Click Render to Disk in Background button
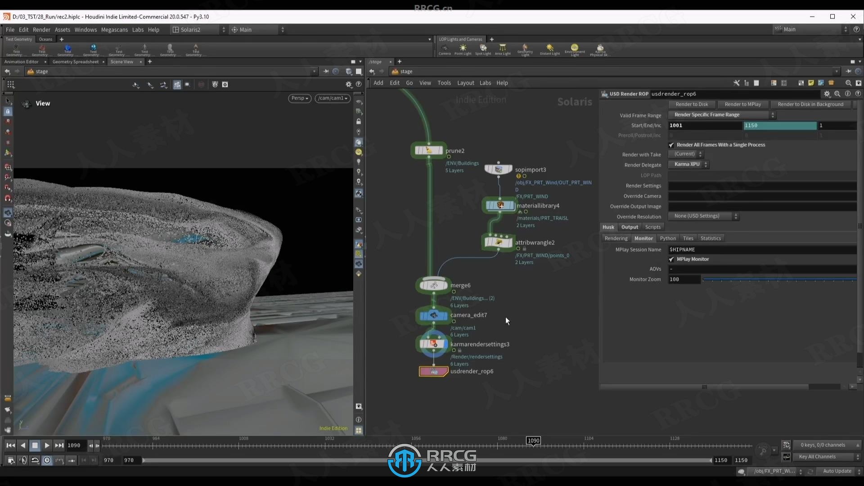864x486 pixels. tap(810, 104)
